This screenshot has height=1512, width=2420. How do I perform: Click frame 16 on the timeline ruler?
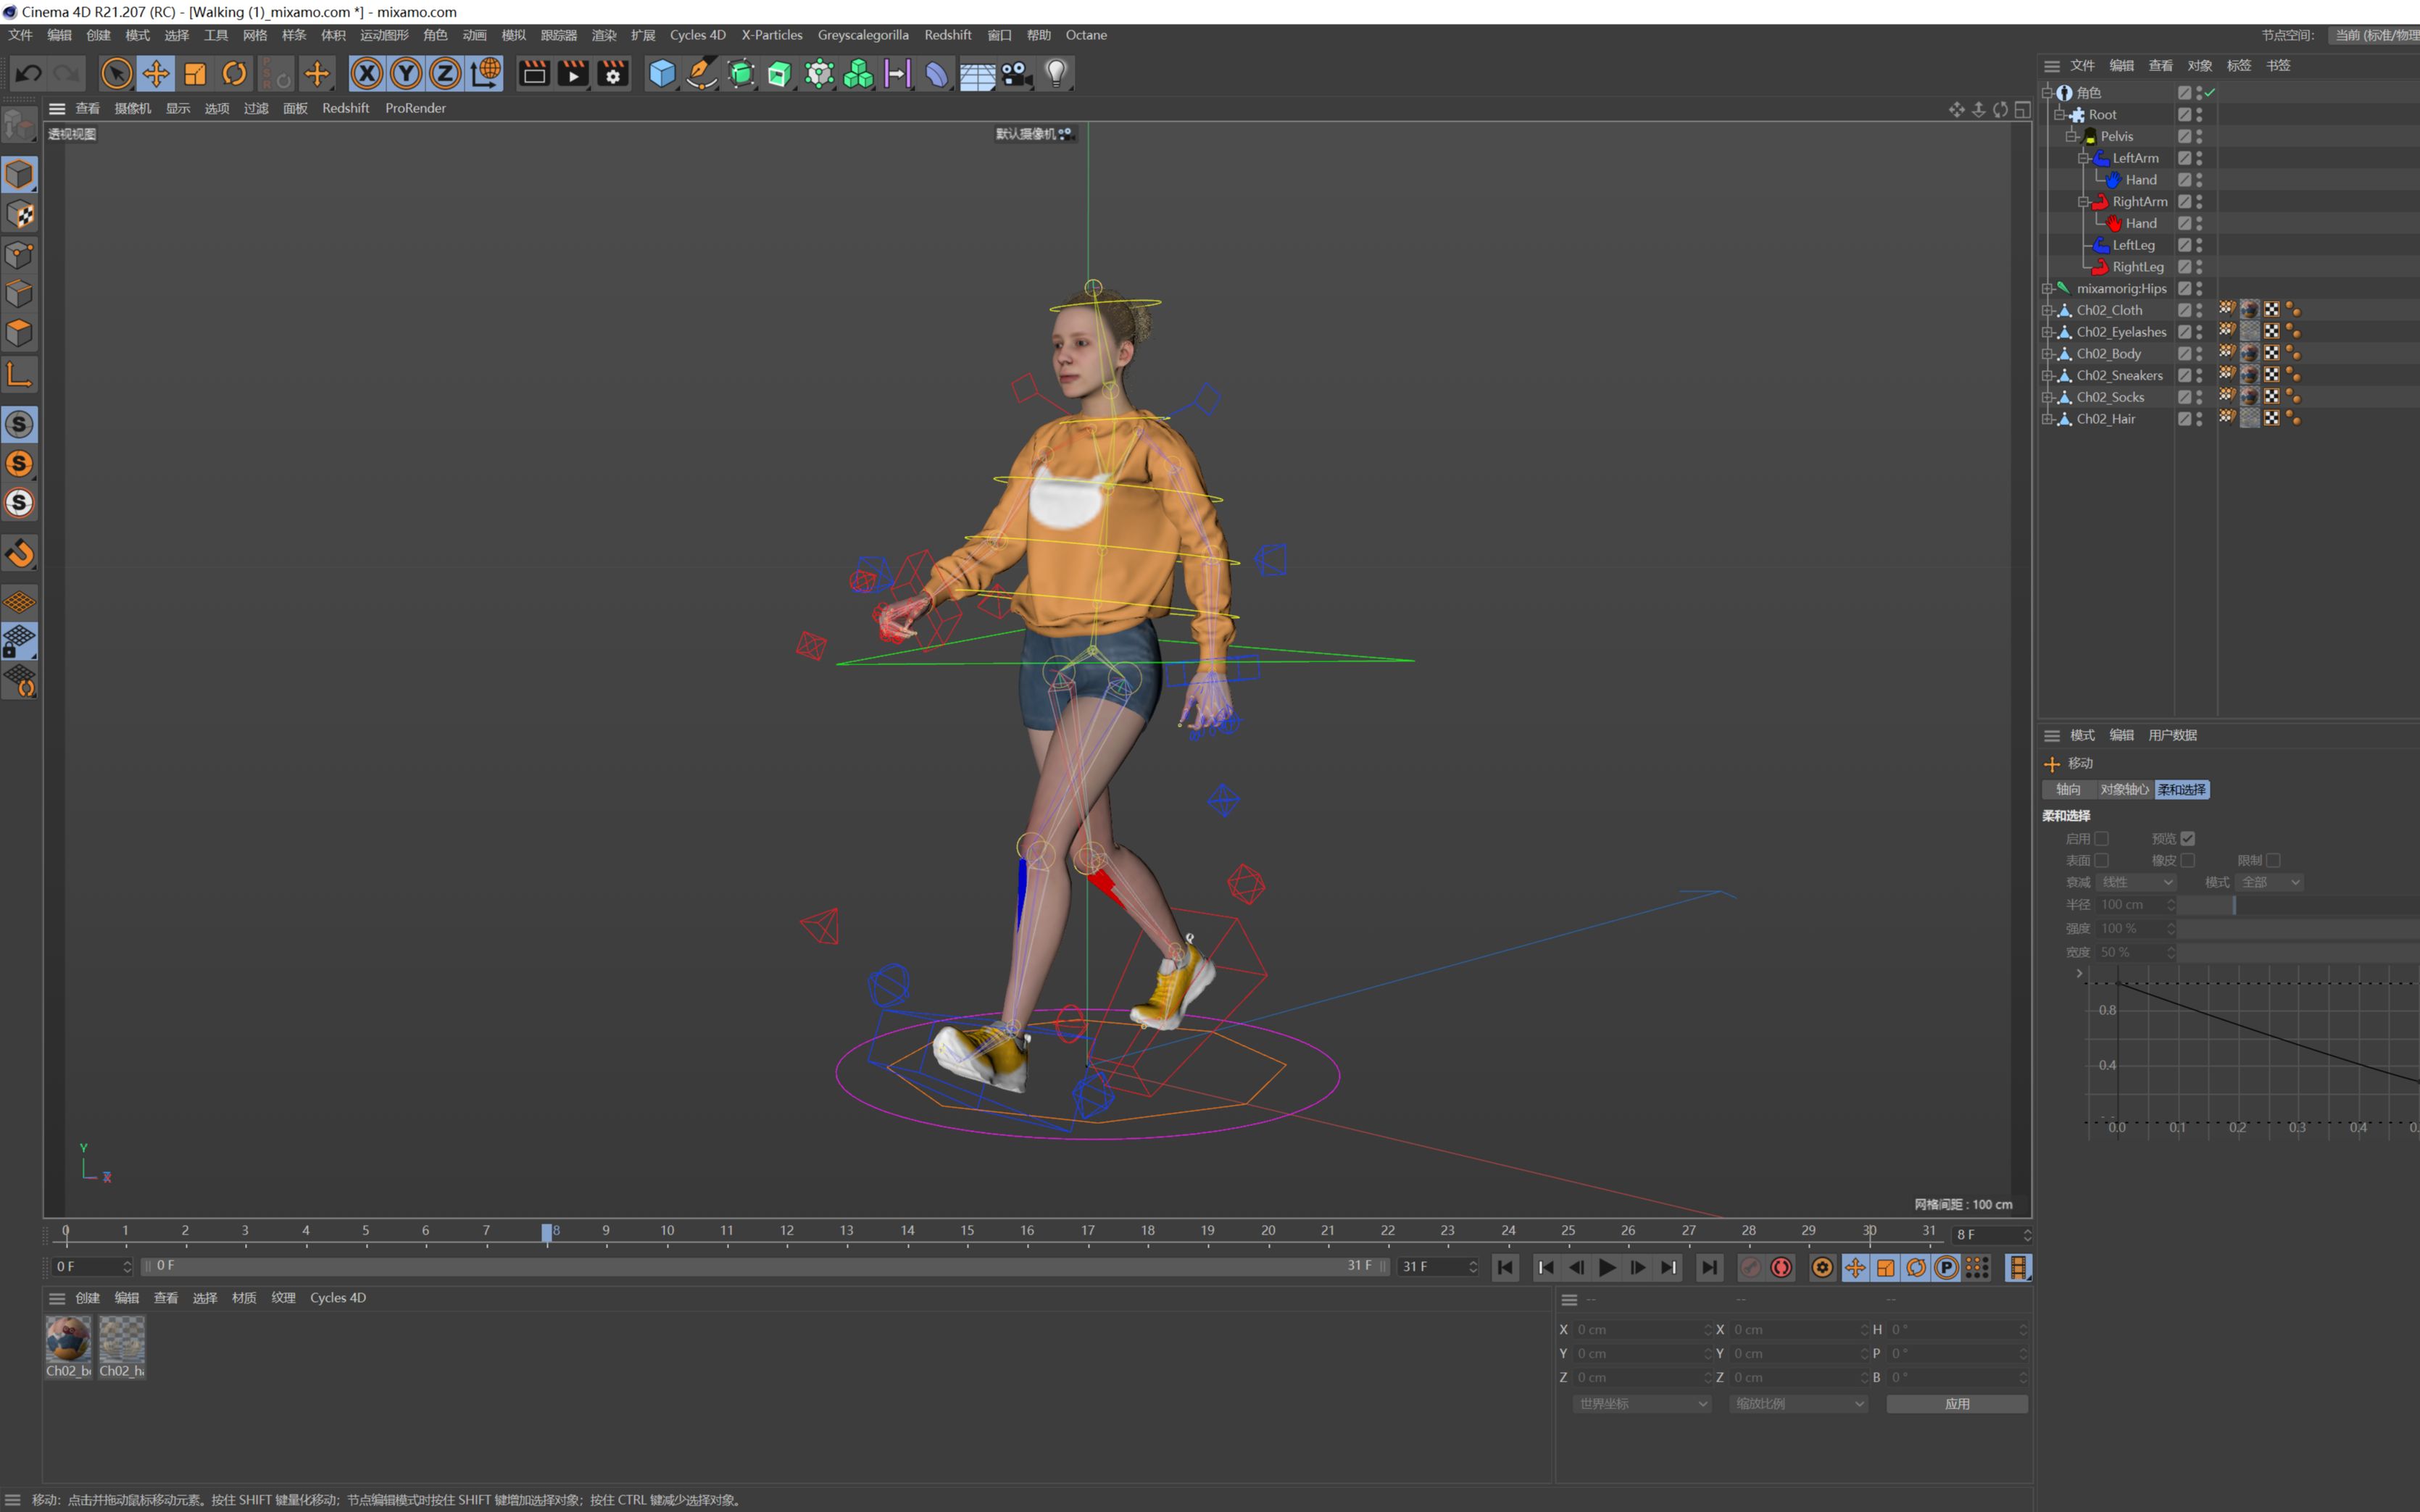tap(1026, 1232)
